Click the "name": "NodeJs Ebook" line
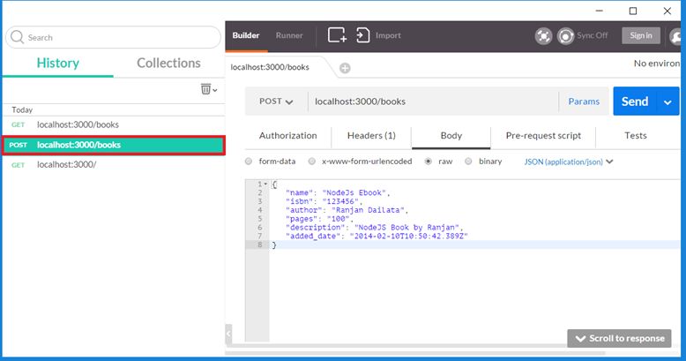Viewport: 686px width, 361px height. pos(338,192)
